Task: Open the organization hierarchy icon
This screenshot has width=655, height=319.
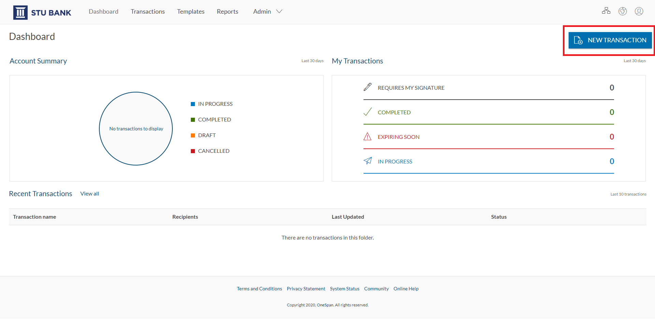Action: coord(606,11)
